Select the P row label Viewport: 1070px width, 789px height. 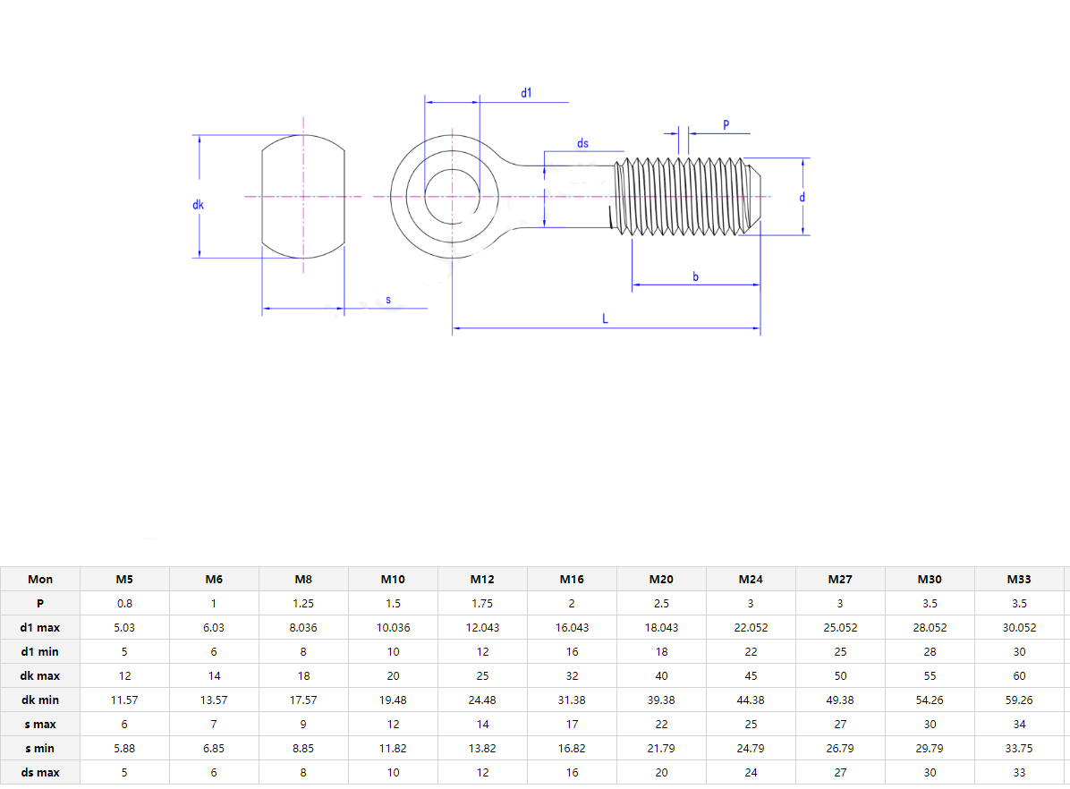pos(40,603)
